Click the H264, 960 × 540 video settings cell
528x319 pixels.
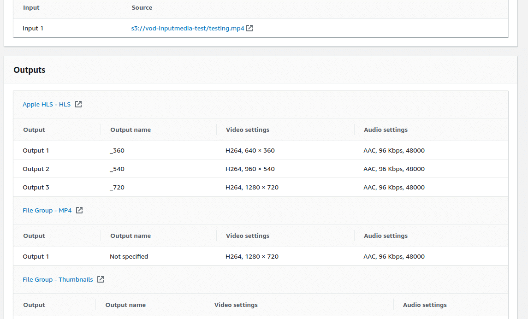(250, 169)
